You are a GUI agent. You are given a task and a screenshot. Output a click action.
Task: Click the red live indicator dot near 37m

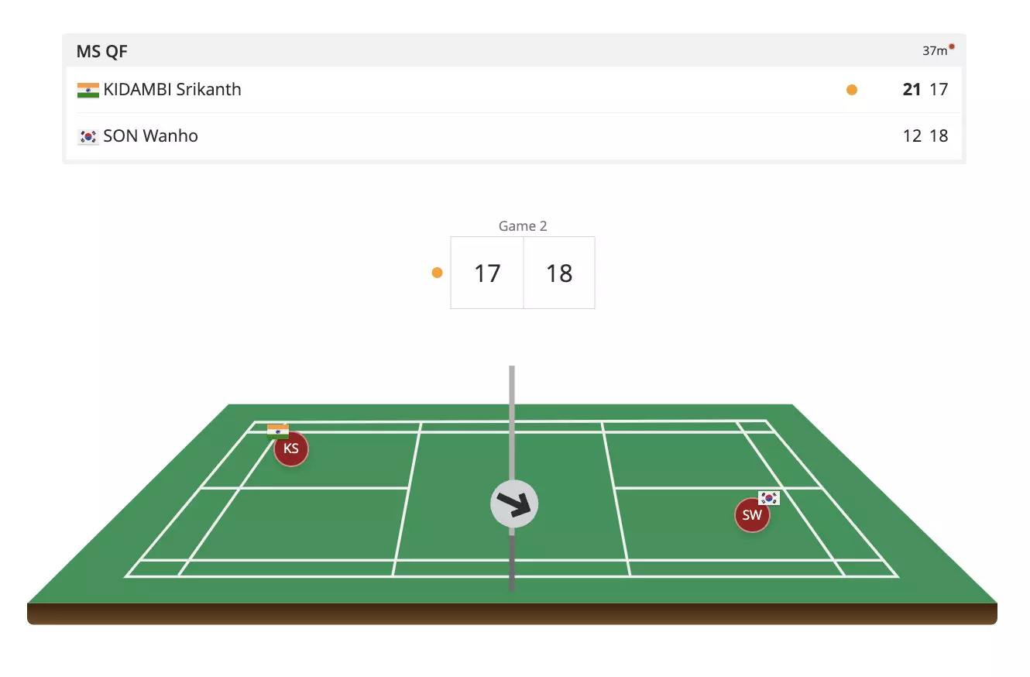coord(952,46)
